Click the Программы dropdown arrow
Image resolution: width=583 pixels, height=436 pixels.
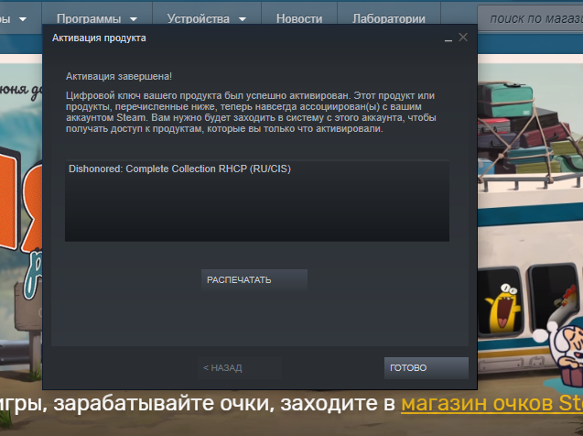pos(134,19)
